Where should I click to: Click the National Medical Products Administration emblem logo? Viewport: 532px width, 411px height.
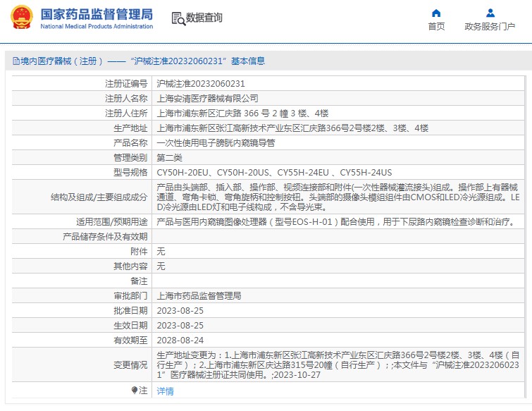[20, 18]
